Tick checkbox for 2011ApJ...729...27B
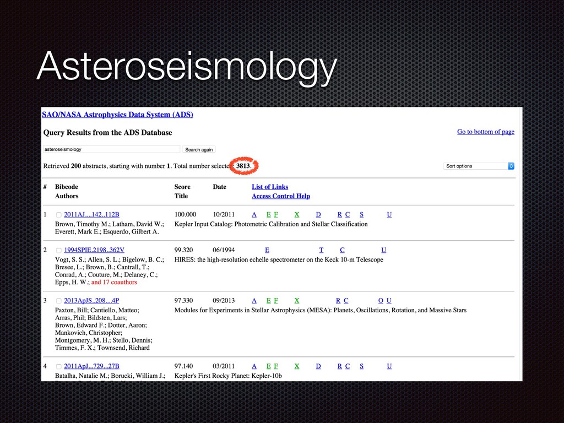 point(58,366)
